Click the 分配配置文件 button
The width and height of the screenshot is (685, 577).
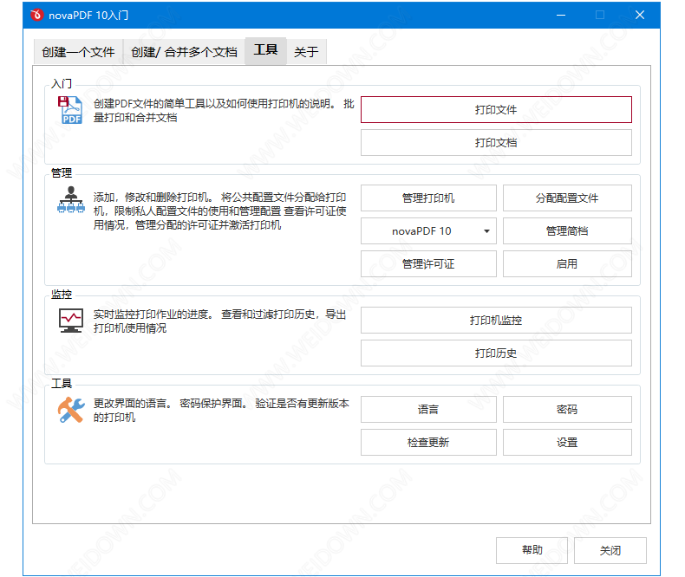pyautogui.click(x=567, y=198)
